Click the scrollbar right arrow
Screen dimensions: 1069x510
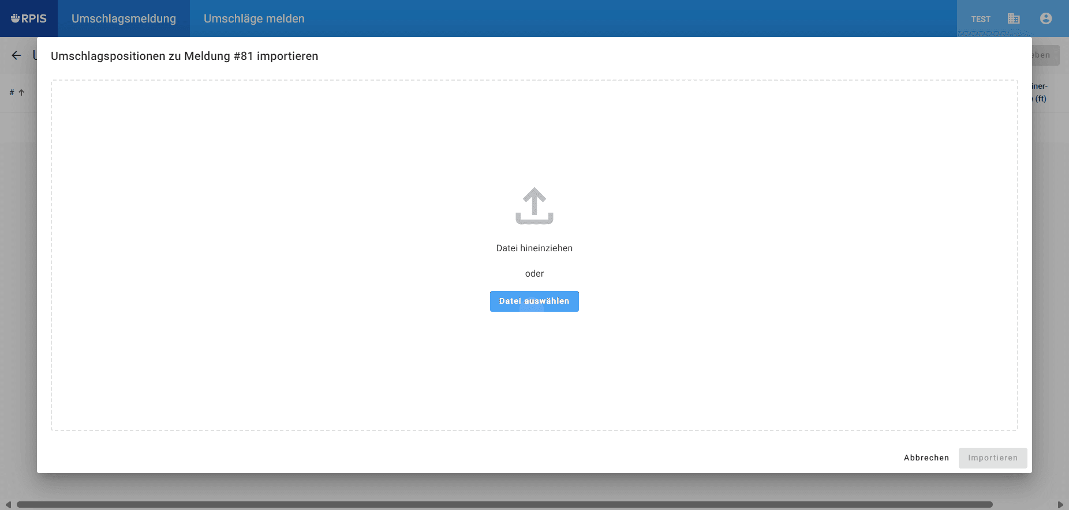coord(1060,505)
